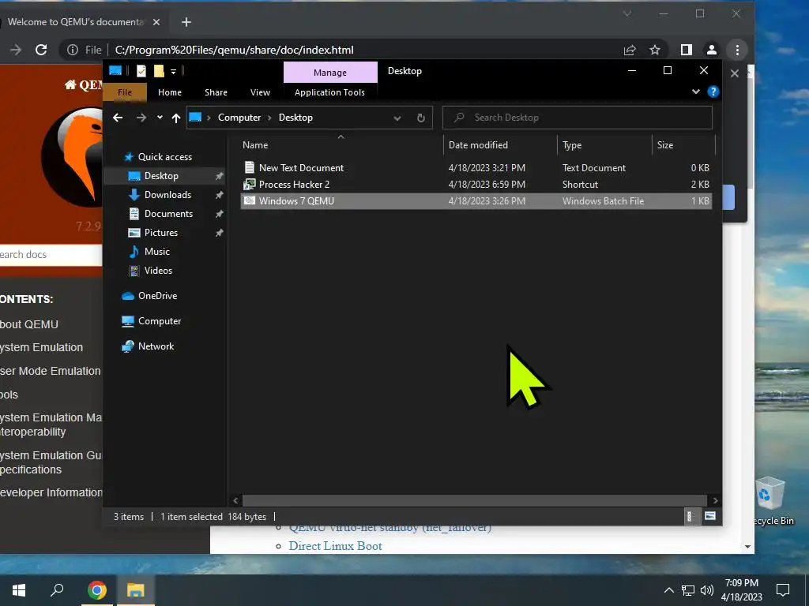The image size is (809, 606).
Task: Show hidden system tray icons
Action: (x=668, y=590)
